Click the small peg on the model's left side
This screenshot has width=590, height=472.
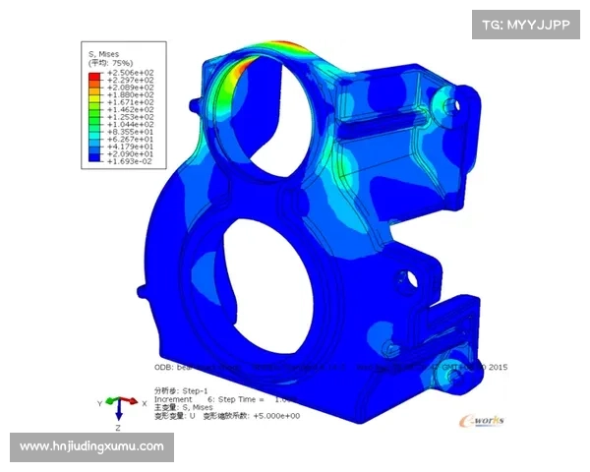[146, 292]
